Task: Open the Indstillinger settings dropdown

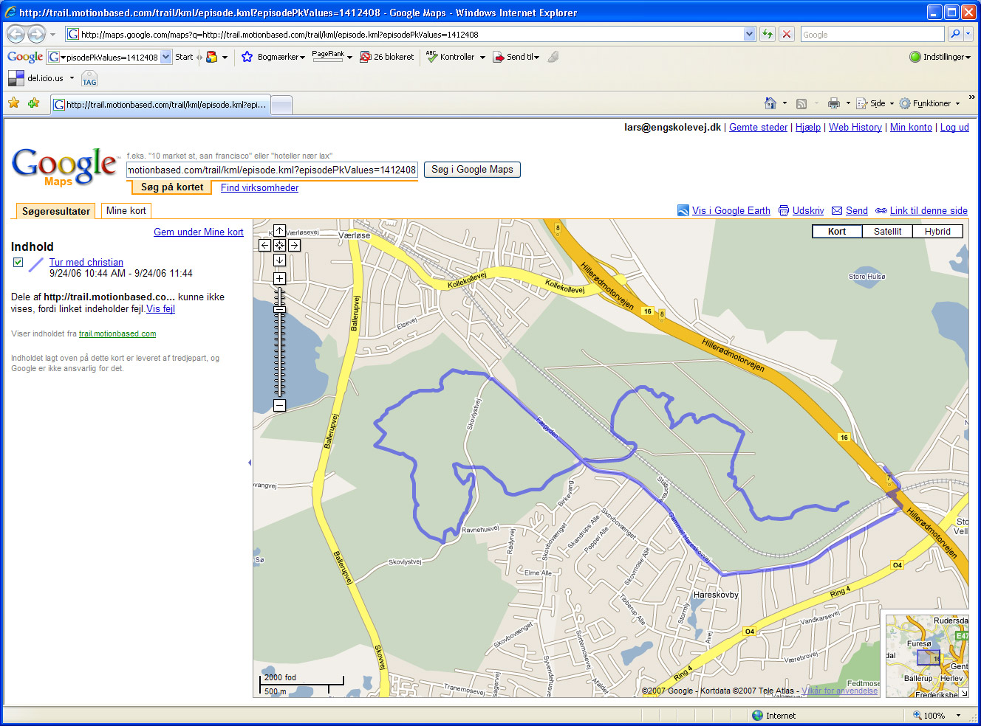Action: [940, 57]
